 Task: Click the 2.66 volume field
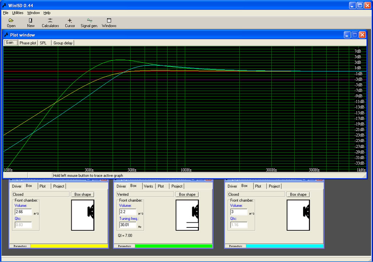pyautogui.click(x=23, y=212)
